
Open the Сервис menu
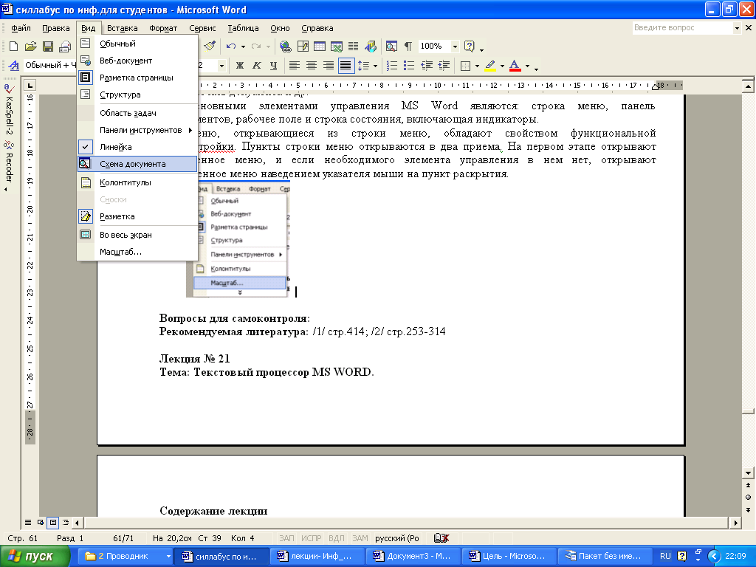(202, 28)
